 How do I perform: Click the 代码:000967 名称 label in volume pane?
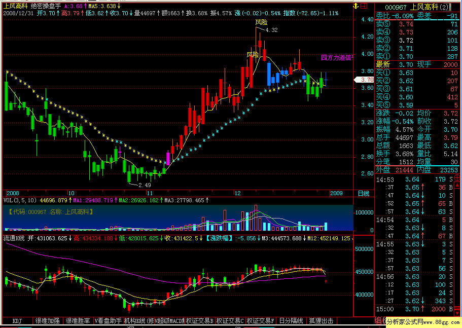(51, 212)
